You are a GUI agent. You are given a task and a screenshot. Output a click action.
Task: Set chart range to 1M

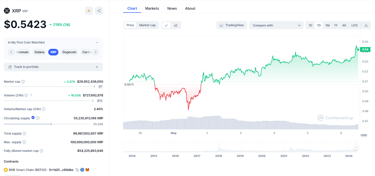328,25
